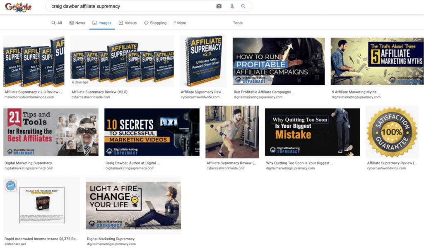The width and height of the screenshot is (424, 249).
Task: Switch to the News tab
Action: 77,23
